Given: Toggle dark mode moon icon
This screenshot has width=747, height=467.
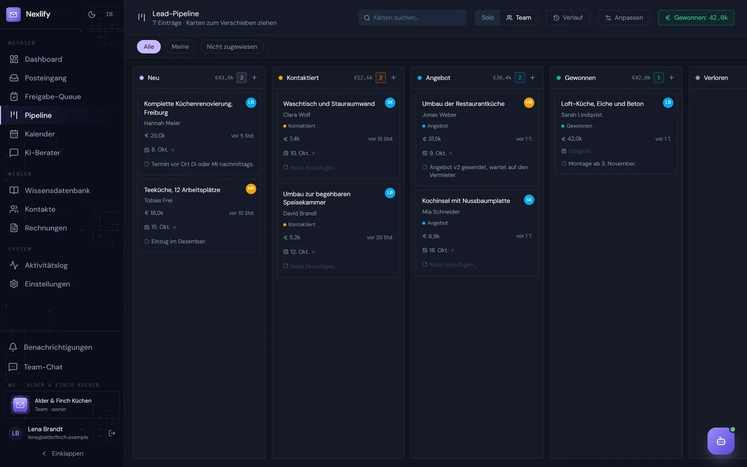Looking at the screenshot, I should pyautogui.click(x=92, y=14).
